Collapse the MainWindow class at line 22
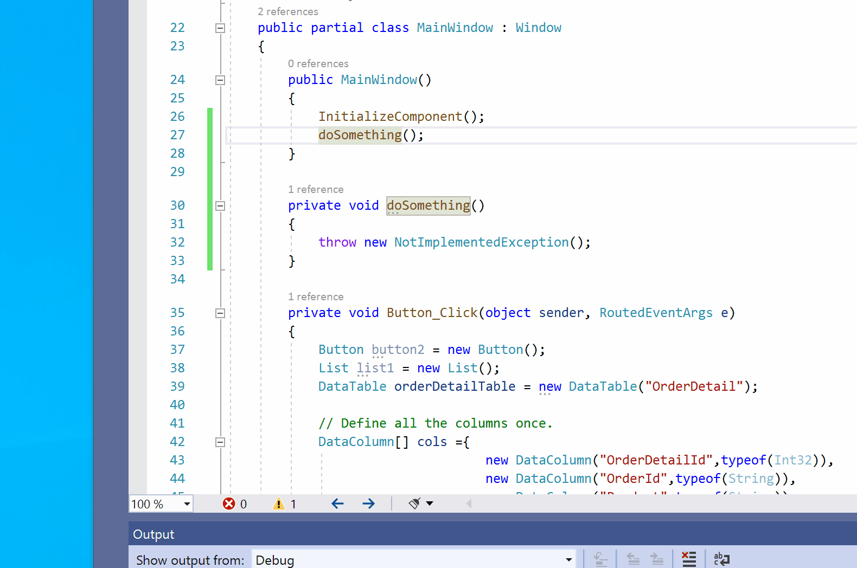This screenshot has height=568, width=857. pyautogui.click(x=220, y=28)
